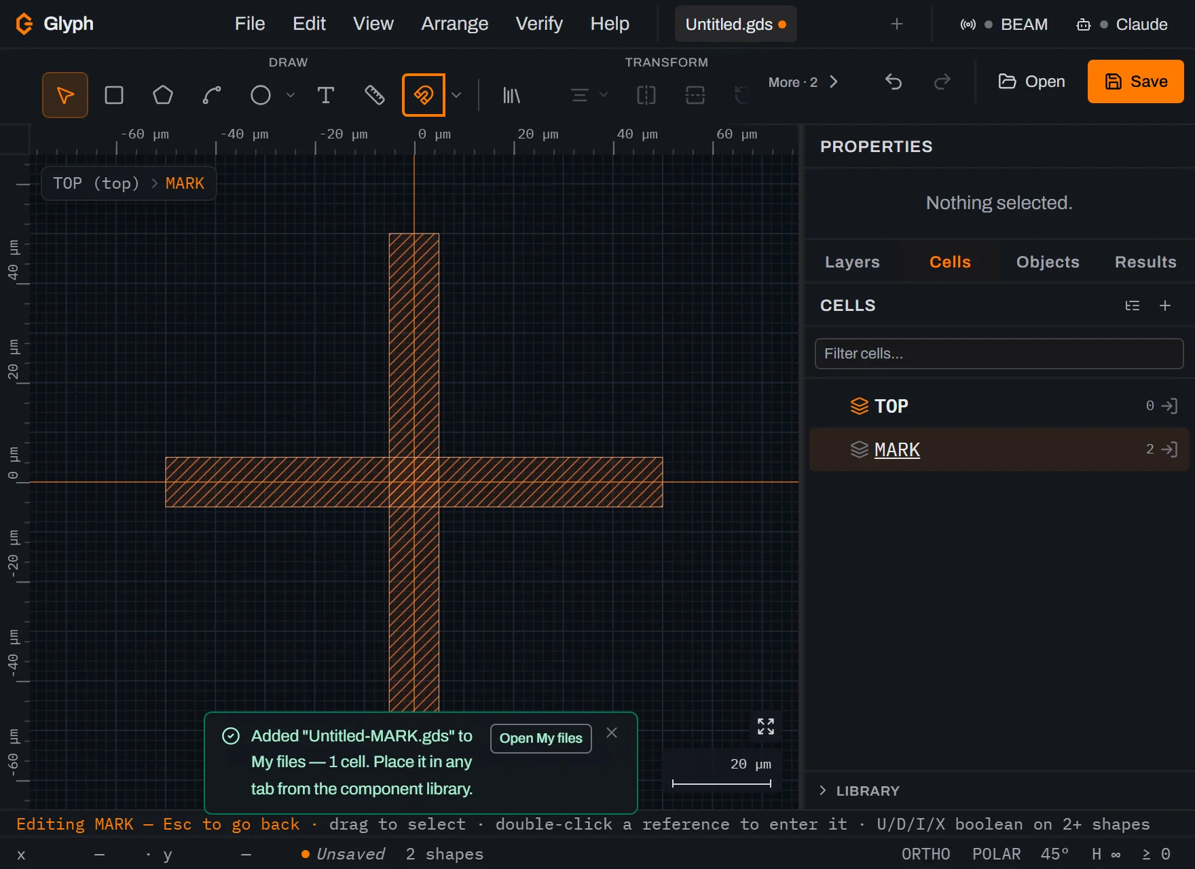1195x869 pixels.
Task: Select the Text tool
Action: pyautogui.click(x=326, y=95)
